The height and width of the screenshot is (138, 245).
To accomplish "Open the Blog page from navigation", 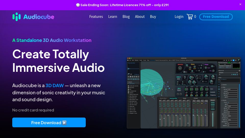I will point(126,17).
